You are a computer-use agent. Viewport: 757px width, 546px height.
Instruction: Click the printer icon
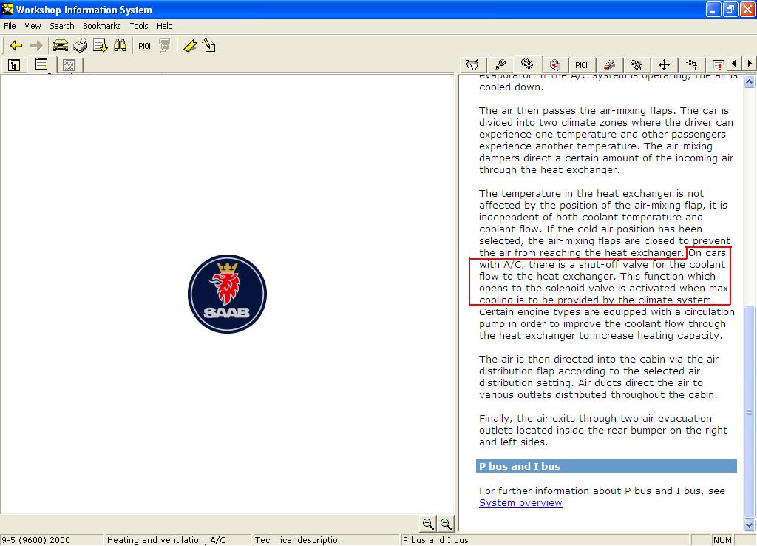click(x=81, y=46)
